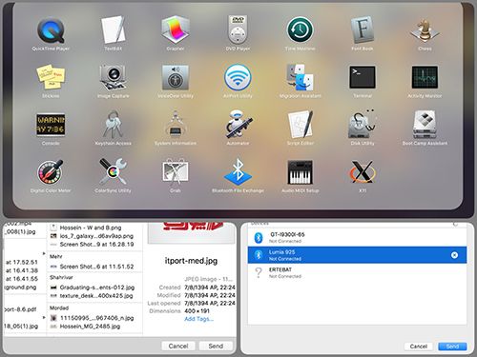477x357 pixels.
Task: Open Activity Monitor
Action: [425, 77]
